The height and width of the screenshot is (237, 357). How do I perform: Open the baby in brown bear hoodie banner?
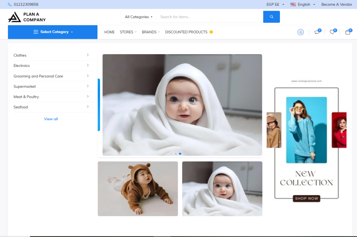click(x=138, y=189)
